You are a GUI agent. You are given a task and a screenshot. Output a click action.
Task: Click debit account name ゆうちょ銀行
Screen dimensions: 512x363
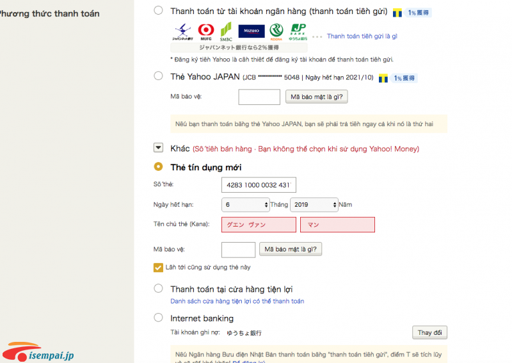[x=244, y=333]
